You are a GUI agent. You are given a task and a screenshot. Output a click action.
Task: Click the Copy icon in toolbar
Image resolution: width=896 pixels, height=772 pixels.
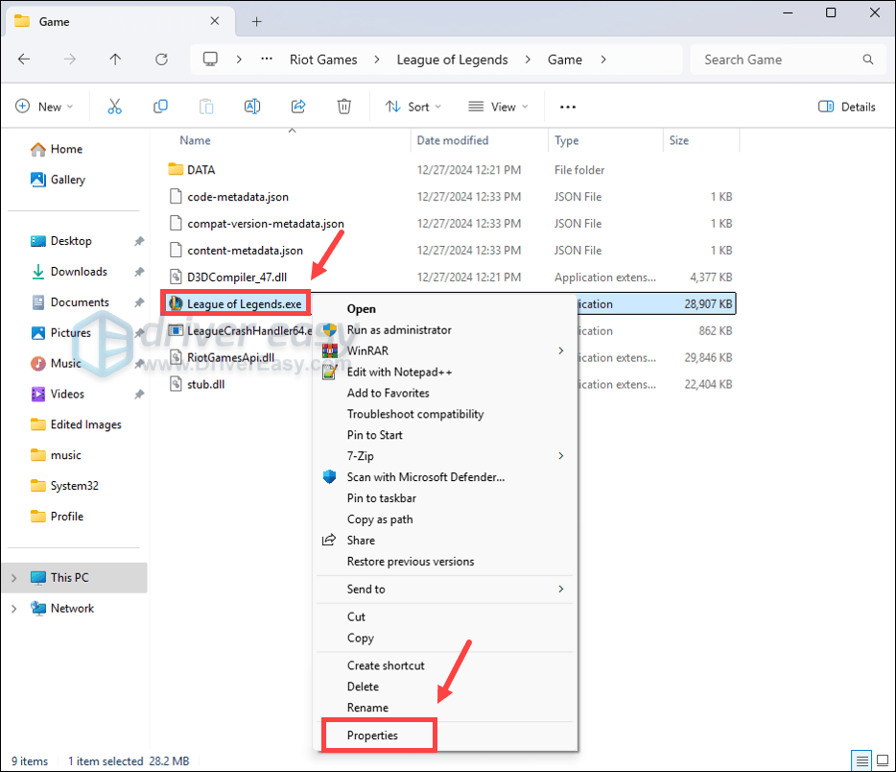point(160,107)
